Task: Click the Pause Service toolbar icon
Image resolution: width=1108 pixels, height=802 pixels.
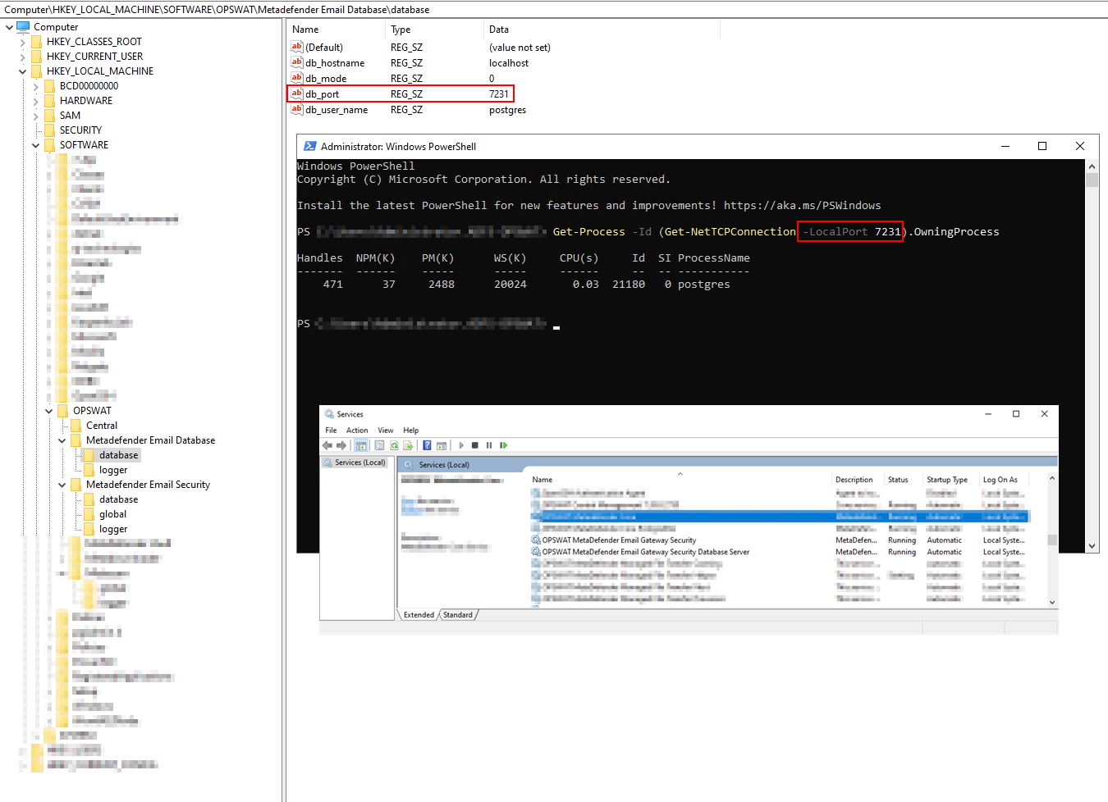Action: click(489, 445)
